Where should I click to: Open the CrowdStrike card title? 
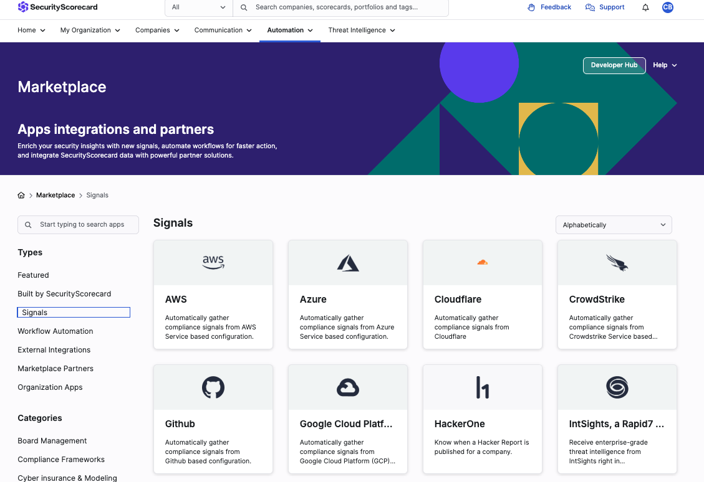click(597, 299)
